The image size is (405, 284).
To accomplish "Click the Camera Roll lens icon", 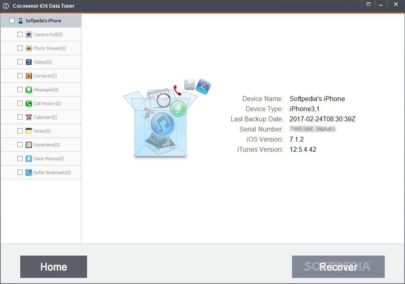I will pos(29,34).
